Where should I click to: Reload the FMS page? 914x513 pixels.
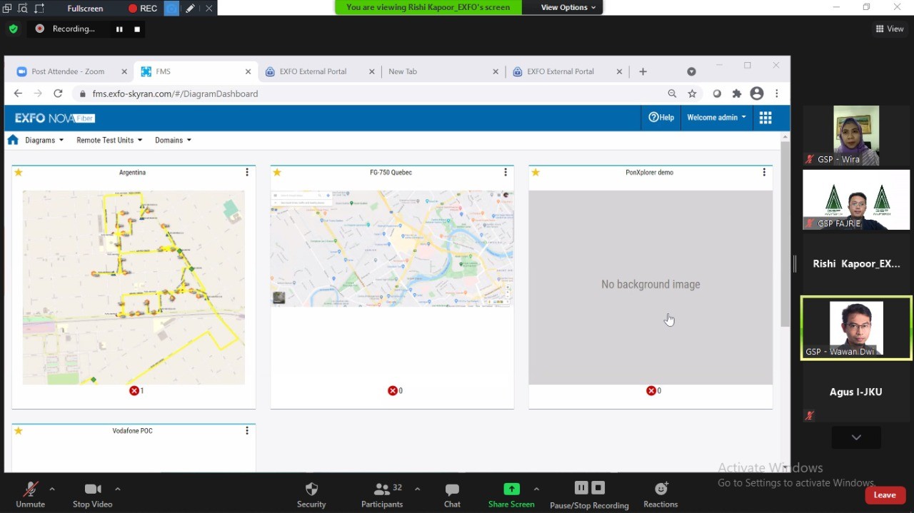pos(58,93)
